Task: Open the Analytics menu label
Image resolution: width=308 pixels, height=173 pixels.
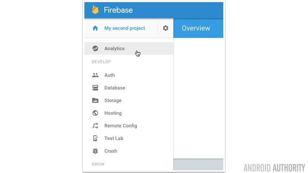Action: point(114,48)
